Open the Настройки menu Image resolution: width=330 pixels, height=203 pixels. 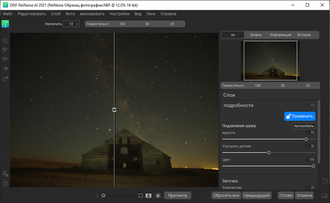[x=119, y=14]
